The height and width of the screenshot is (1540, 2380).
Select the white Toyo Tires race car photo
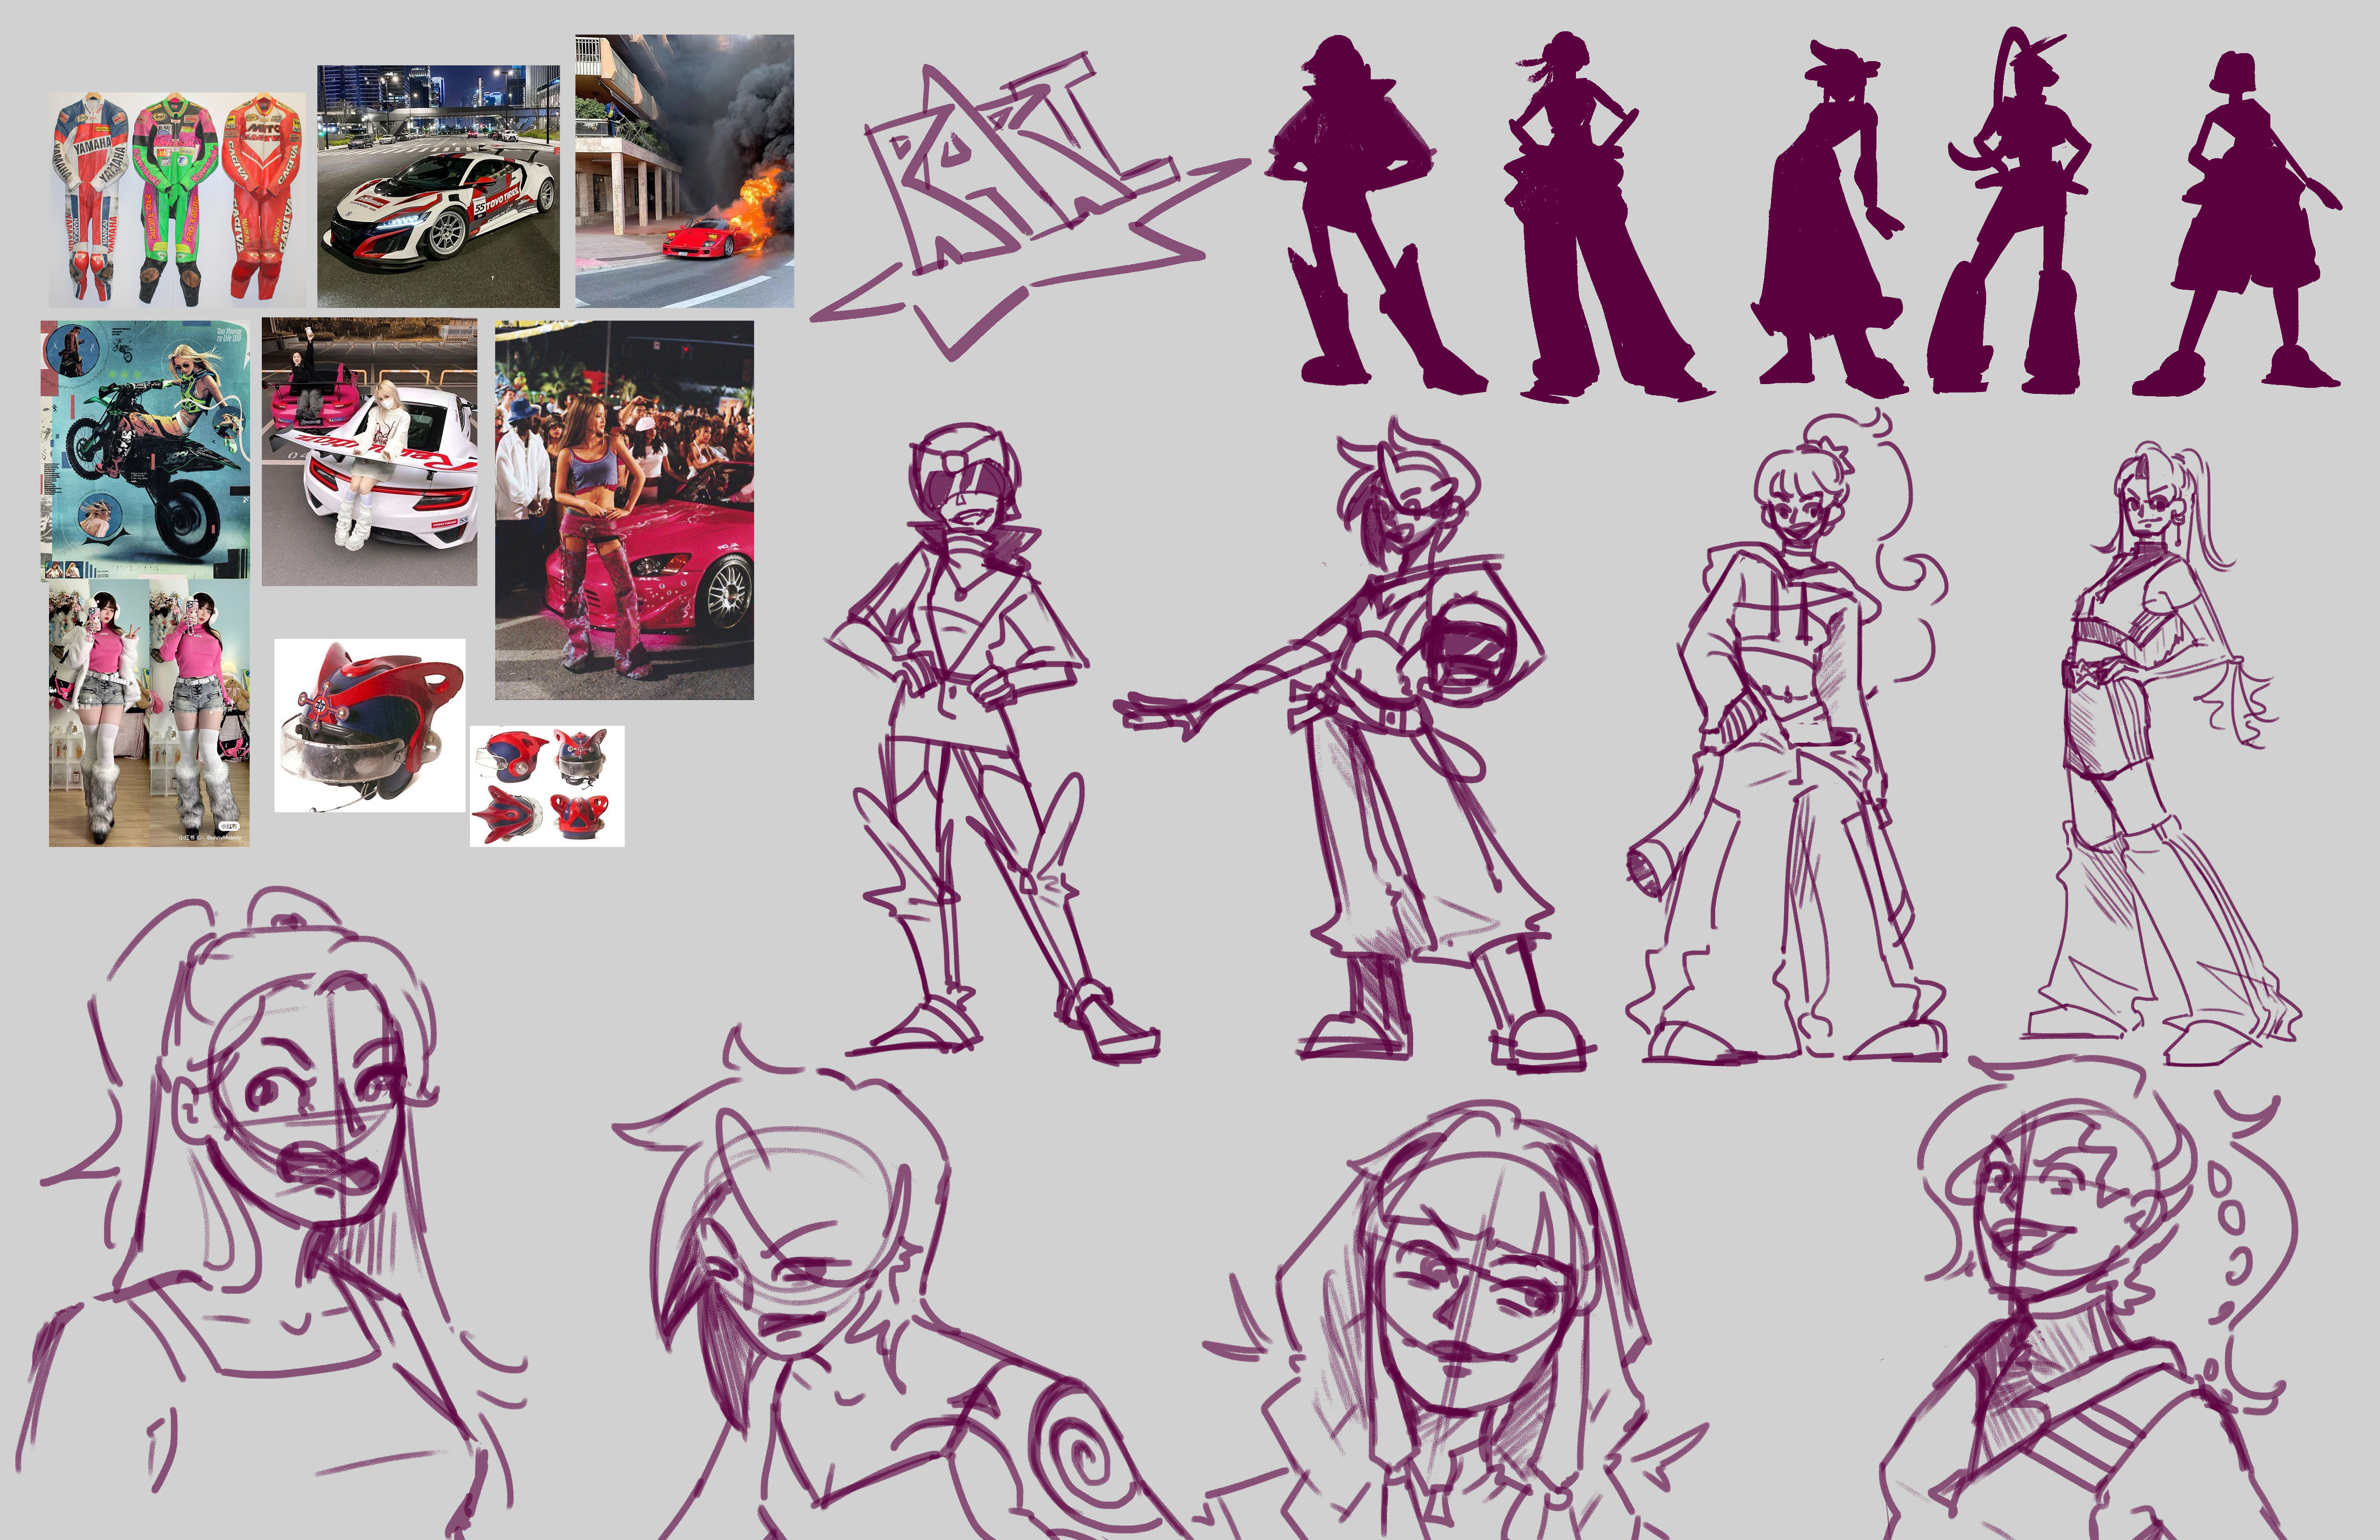pos(438,186)
